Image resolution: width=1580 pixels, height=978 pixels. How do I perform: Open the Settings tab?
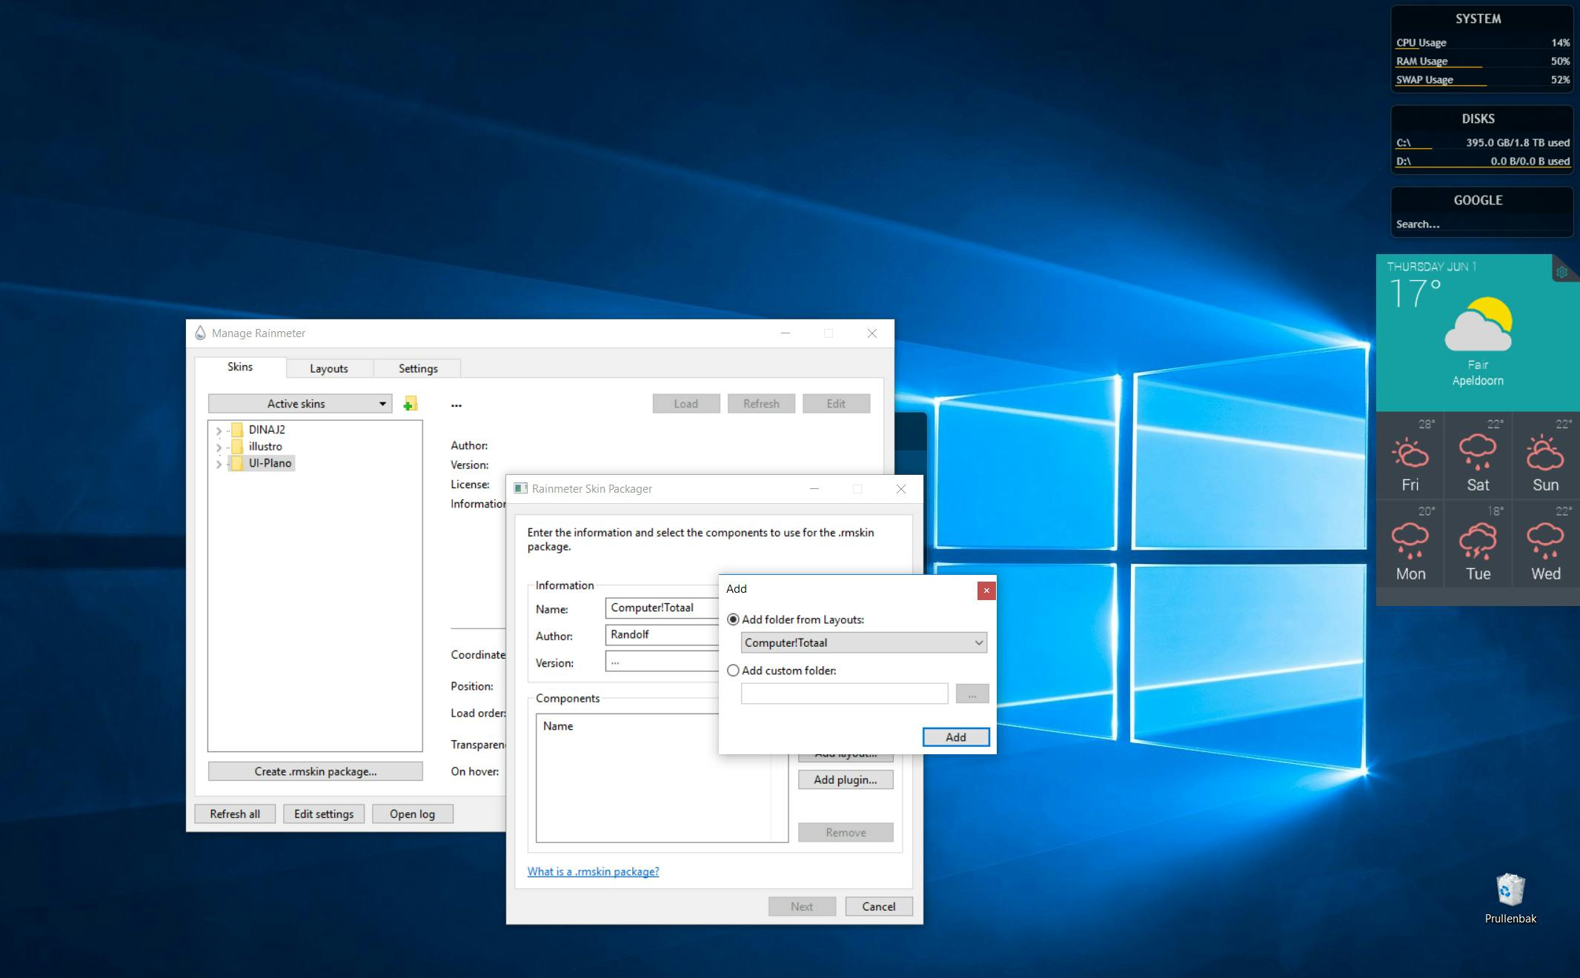(418, 368)
